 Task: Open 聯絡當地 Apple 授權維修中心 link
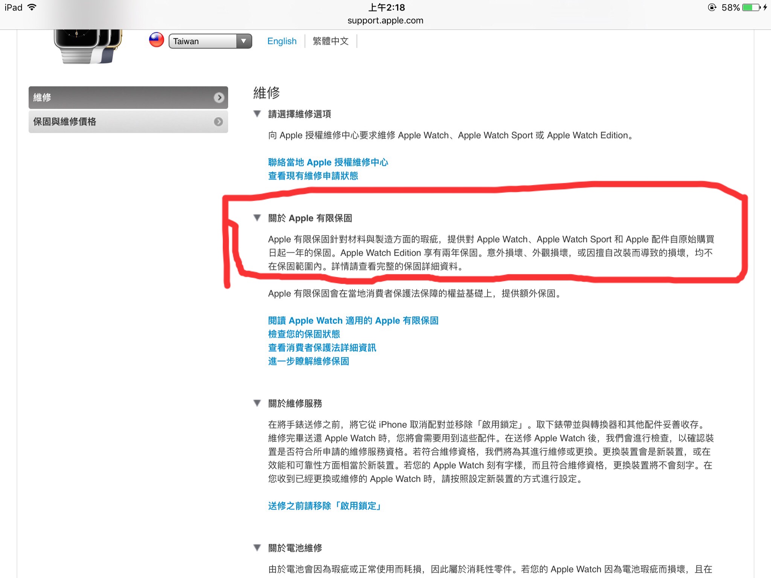click(328, 162)
